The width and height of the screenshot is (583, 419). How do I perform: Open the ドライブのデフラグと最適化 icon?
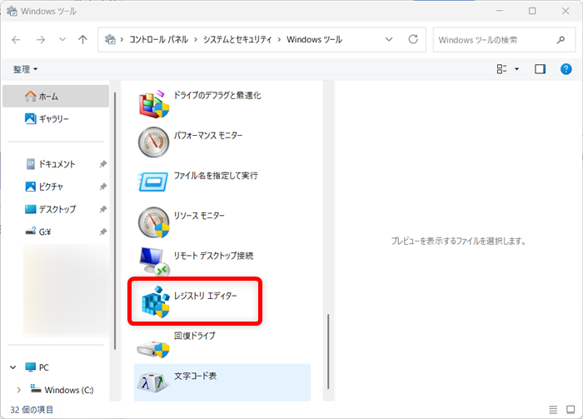[x=154, y=104]
